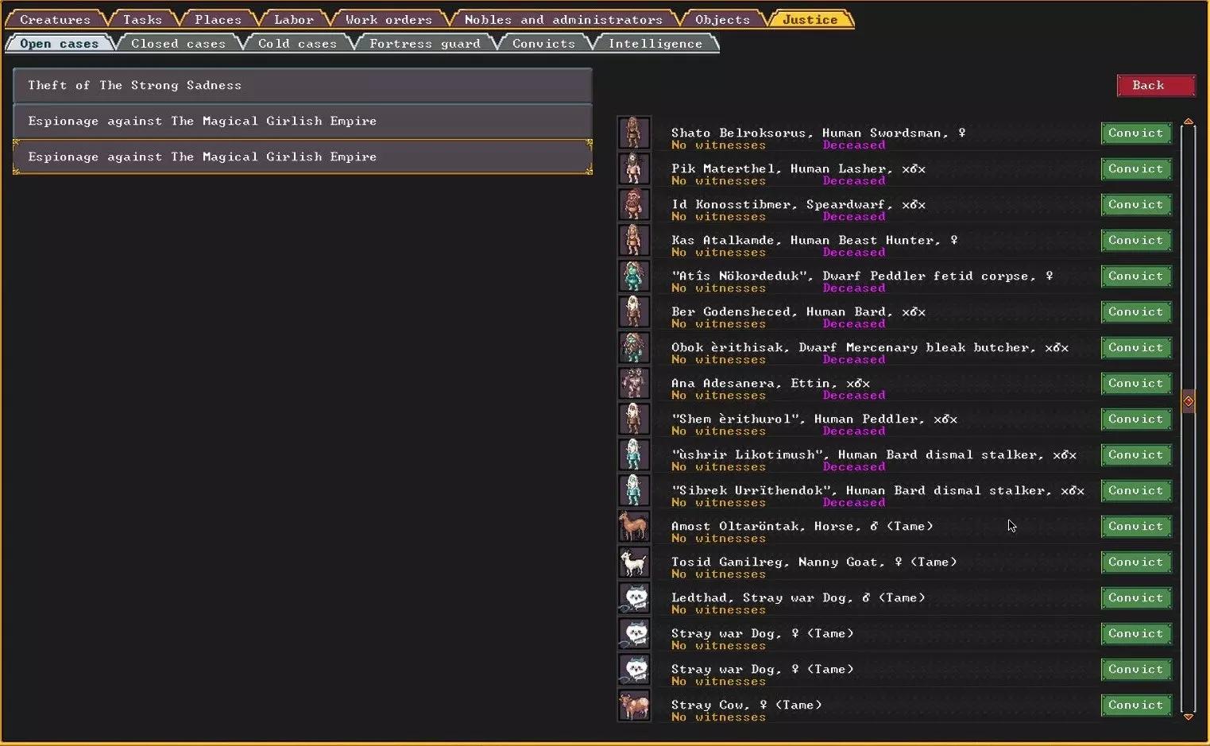1210x746 pixels.
Task: Switch to the Convicts sub-tab
Action: click(x=544, y=44)
